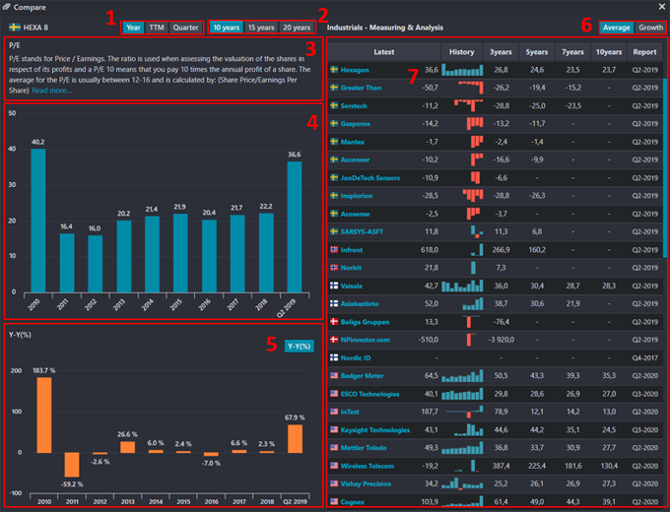670x512 pixels.
Task: Click the Finnish flag beside Vaisala
Action: [x=334, y=286]
